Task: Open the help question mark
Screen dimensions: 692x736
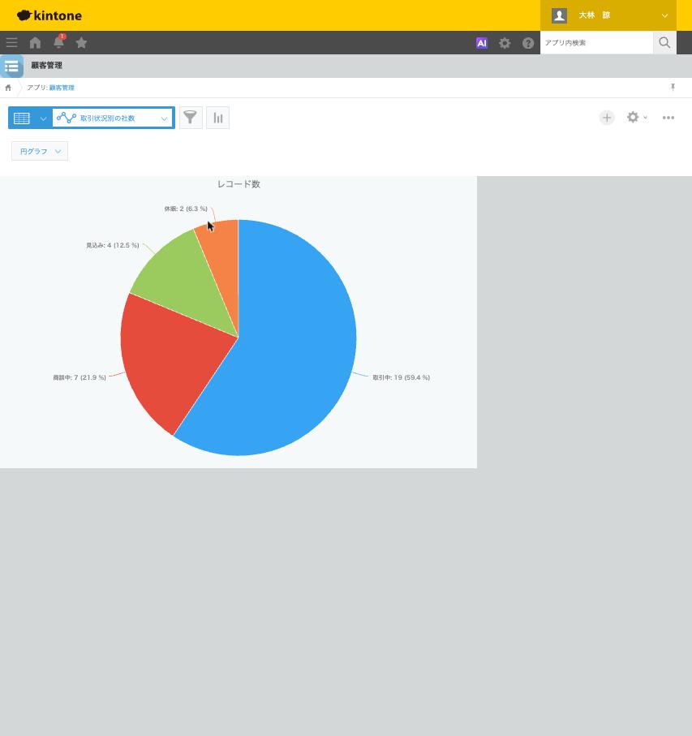Action: (x=528, y=43)
